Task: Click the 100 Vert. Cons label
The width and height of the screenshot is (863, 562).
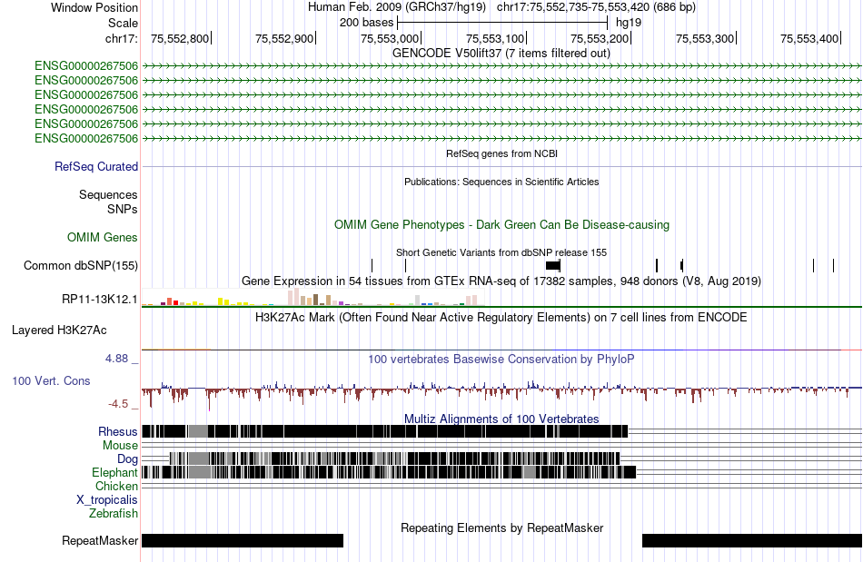Action: 51,380
